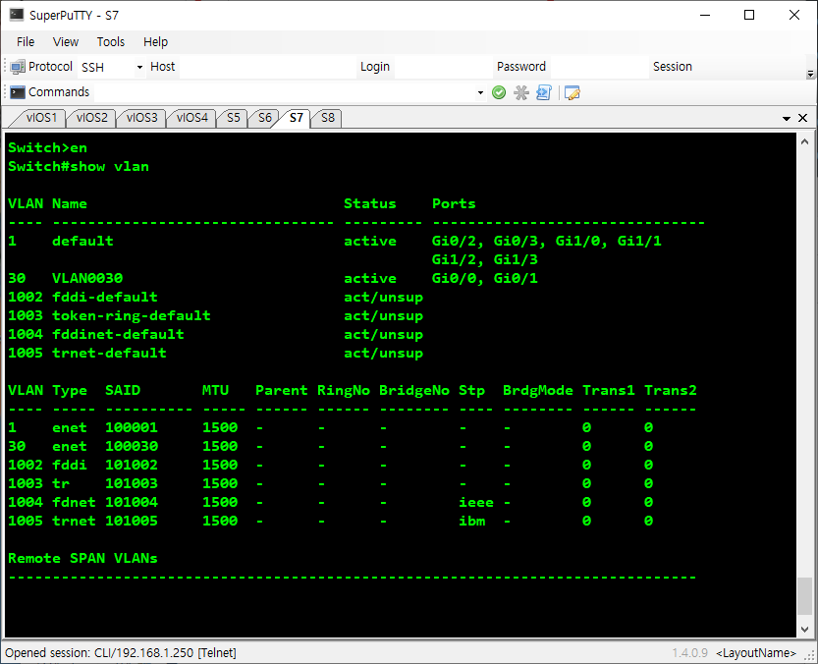This screenshot has width=818, height=664.
Task: Click the Commands input field
Action: (x=285, y=93)
